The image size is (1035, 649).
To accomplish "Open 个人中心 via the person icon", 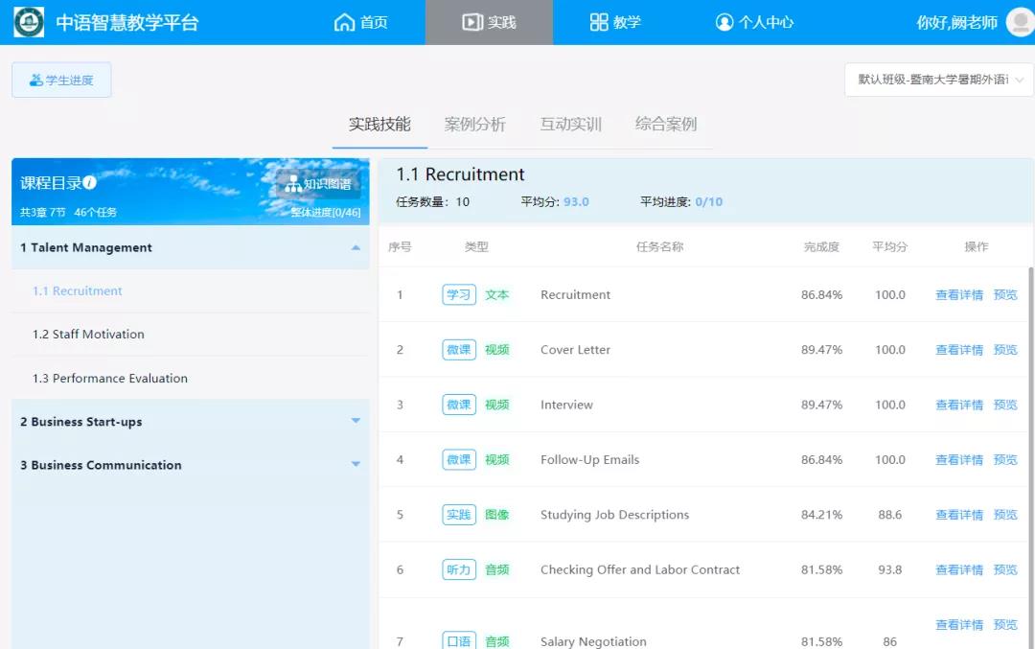I will pyautogui.click(x=724, y=22).
